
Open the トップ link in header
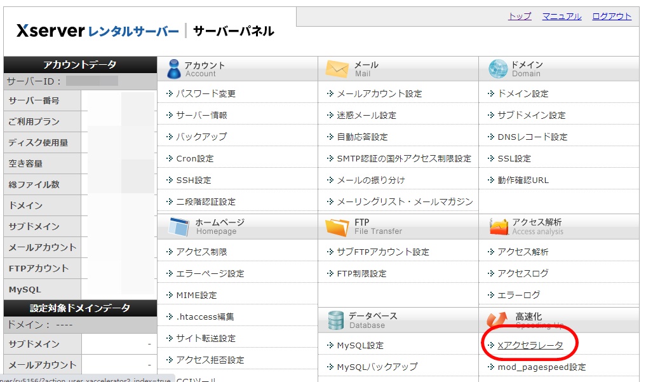tap(520, 17)
